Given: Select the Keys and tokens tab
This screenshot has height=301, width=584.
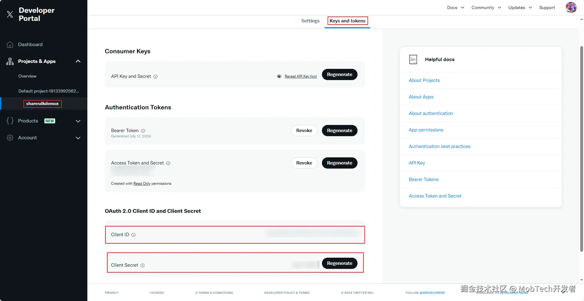Looking at the screenshot, I should (348, 21).
